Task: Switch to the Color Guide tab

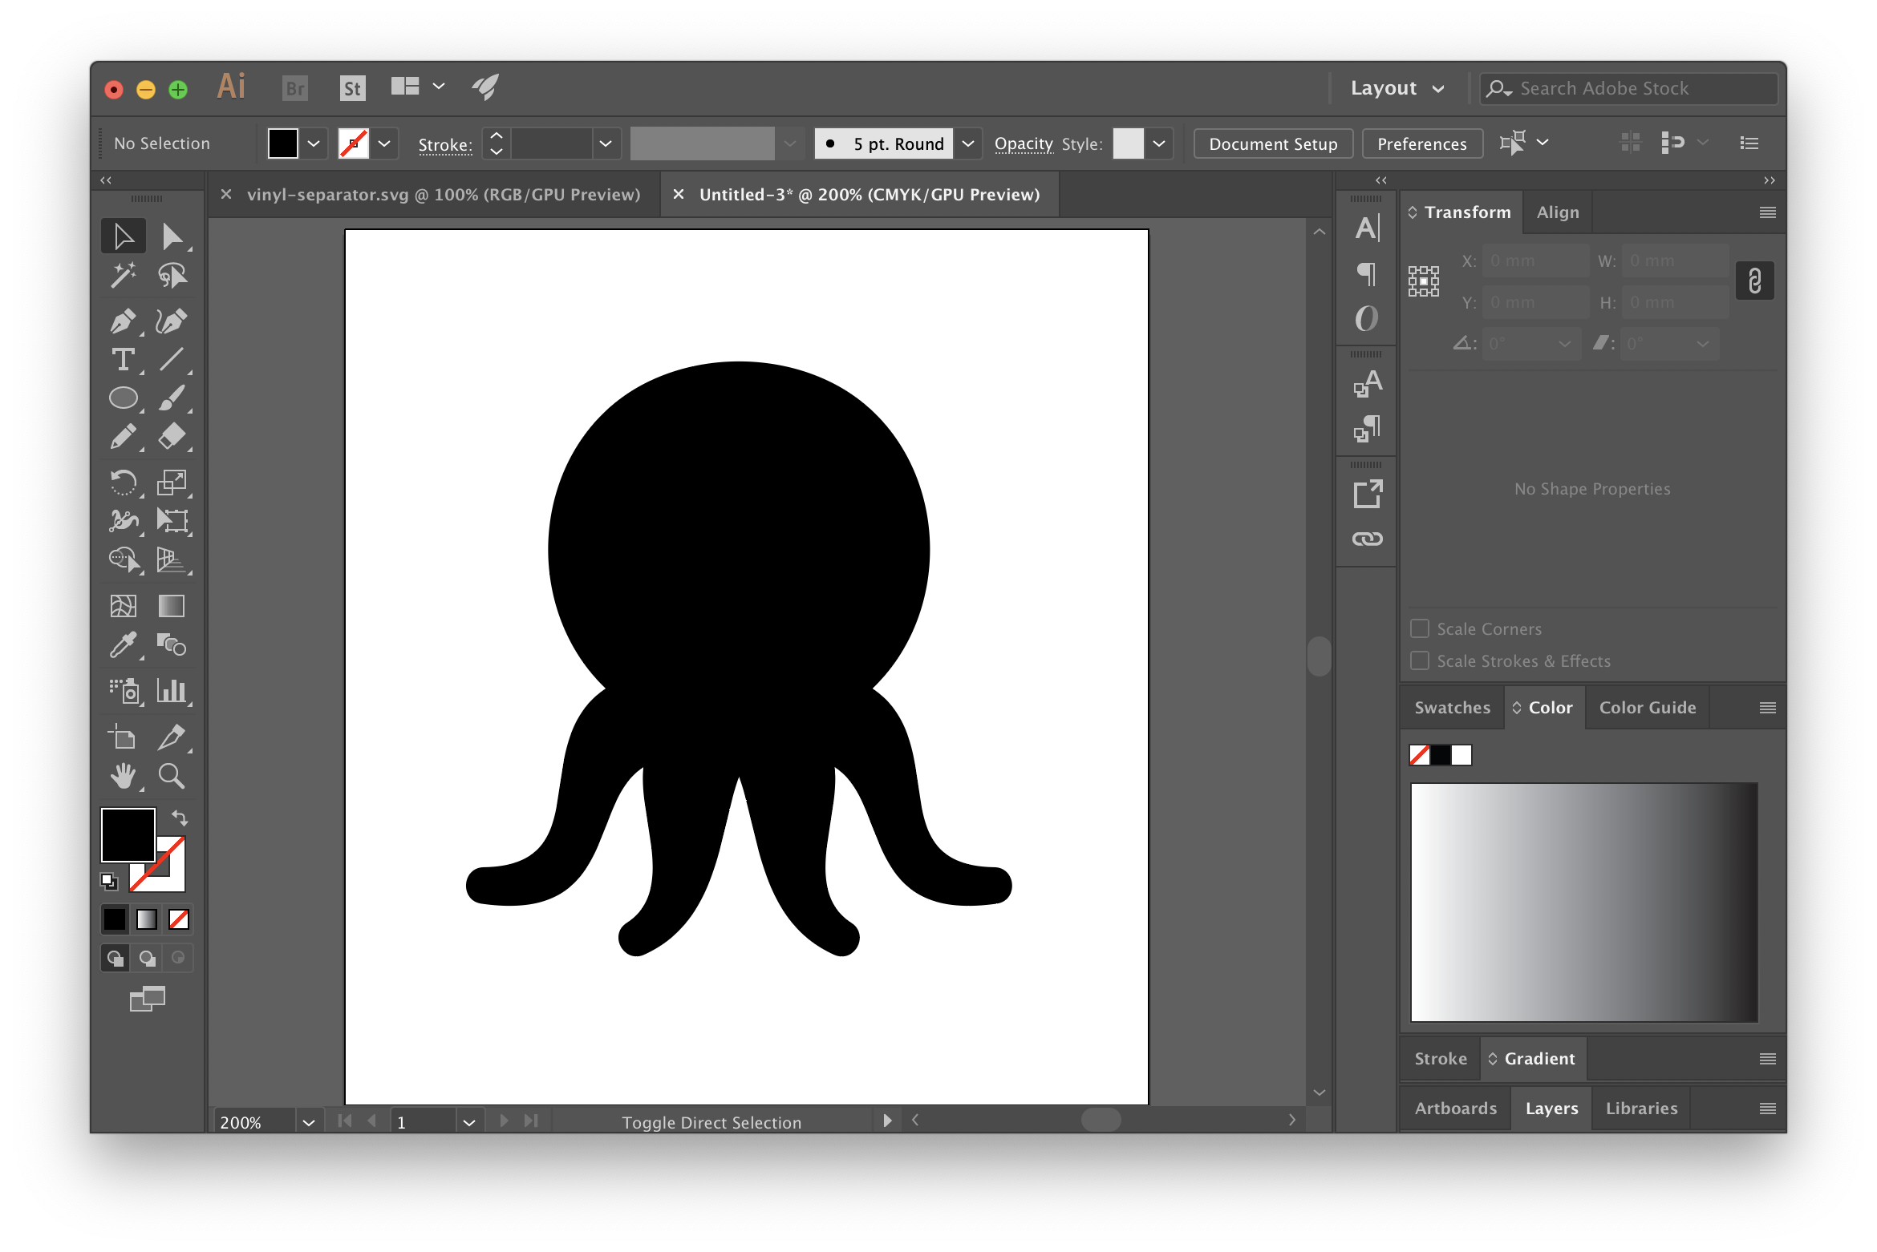Action: tap(1648, 708)
